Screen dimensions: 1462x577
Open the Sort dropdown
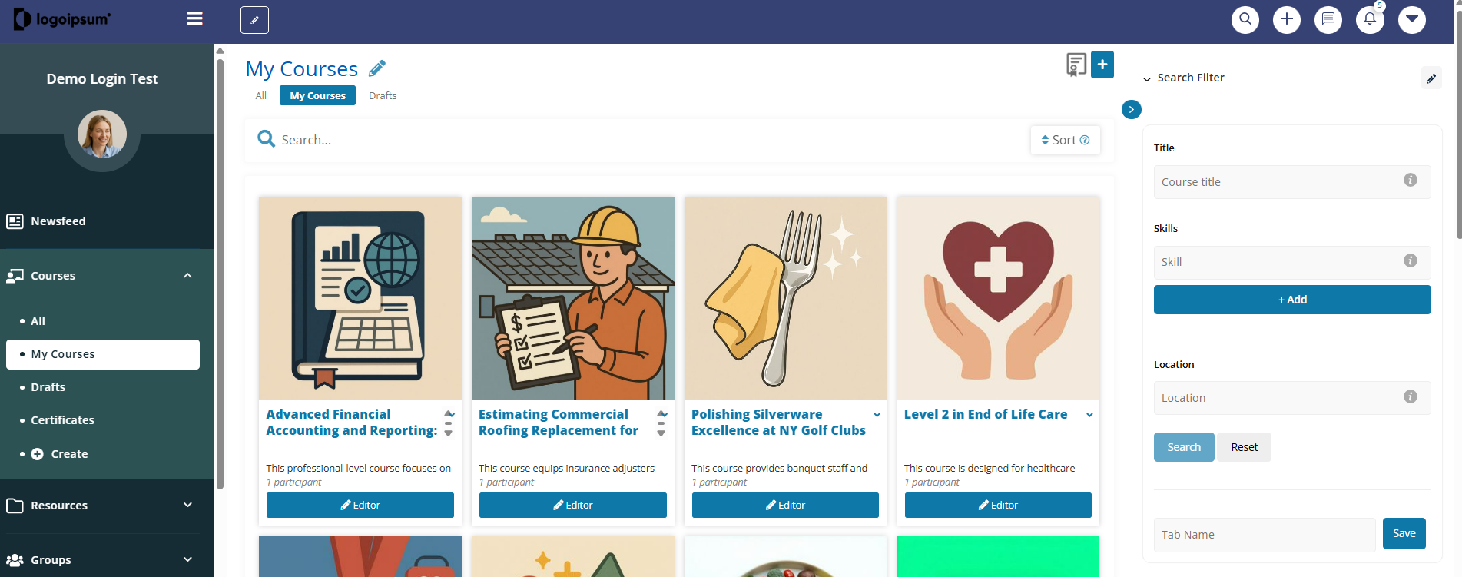[1065, 140]
